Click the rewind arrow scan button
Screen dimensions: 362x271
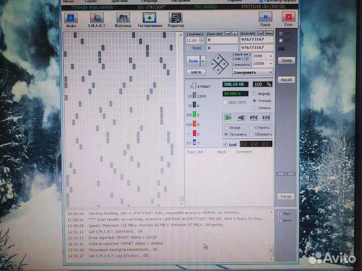(x=241, y=118)
